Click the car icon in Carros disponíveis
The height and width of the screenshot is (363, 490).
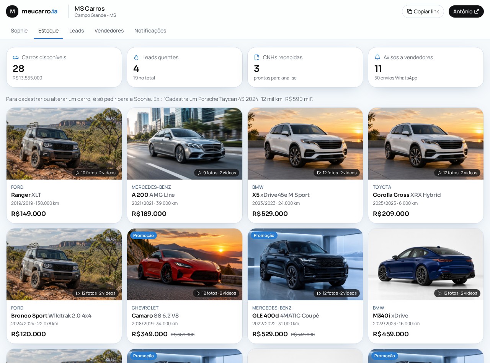[x=16, y=57]
